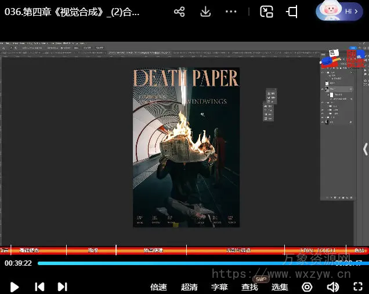Open the 倍速 playback speed menu
369x294 pixels.
158,286
